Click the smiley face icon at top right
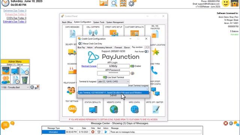240x135 pixels. coord(226,3)
